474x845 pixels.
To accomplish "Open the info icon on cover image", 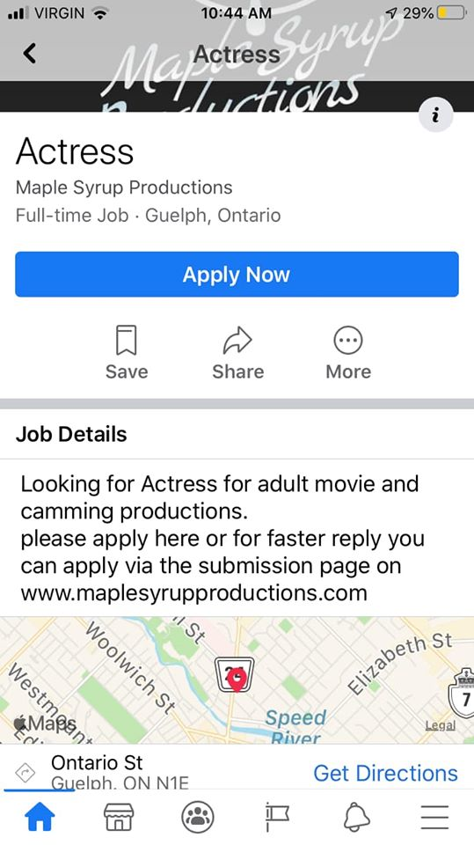I will click(x=436, y=114).
